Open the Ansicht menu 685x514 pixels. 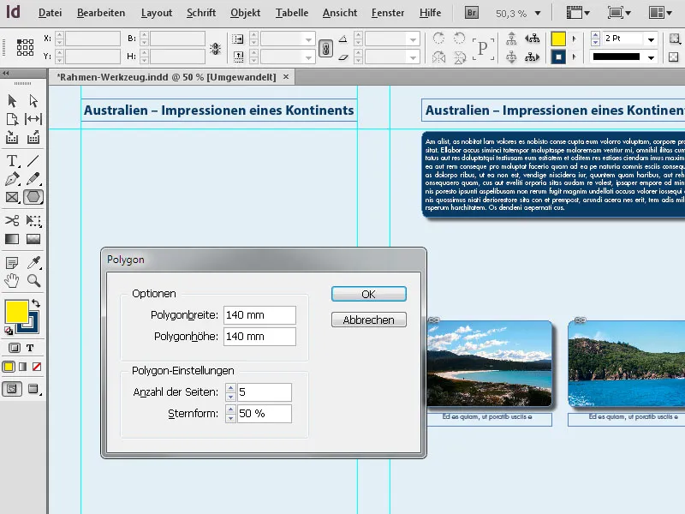tap(340, 13)
